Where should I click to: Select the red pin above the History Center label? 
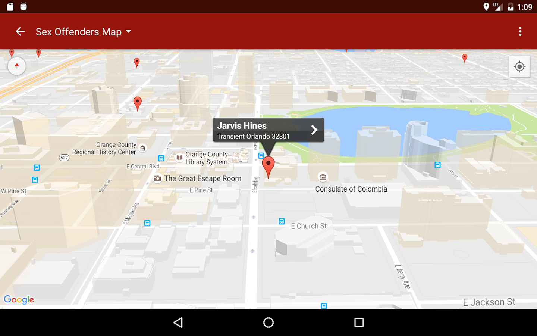coord(138,103)
